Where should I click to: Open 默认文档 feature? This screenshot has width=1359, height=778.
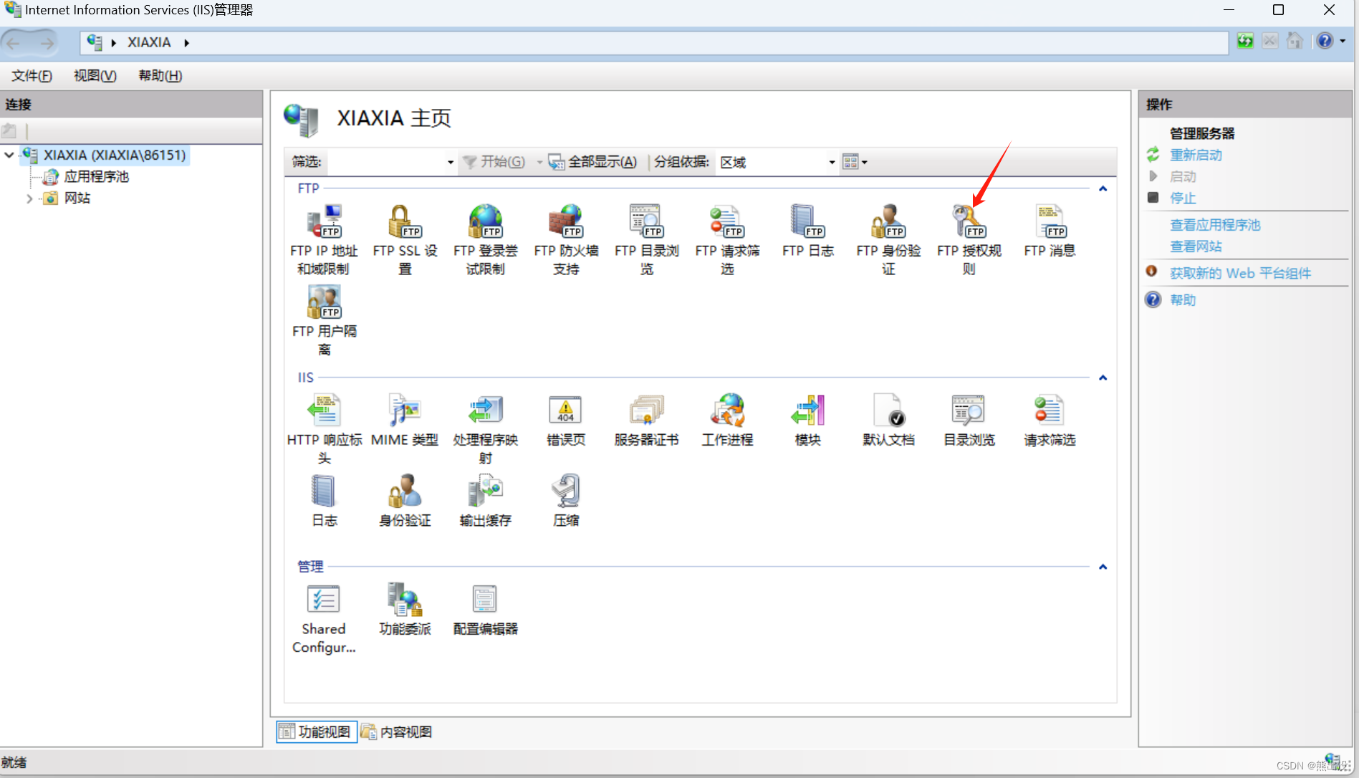point(888,420)
